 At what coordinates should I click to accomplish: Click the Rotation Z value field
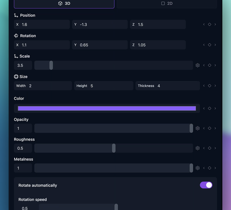coord(158,45)
